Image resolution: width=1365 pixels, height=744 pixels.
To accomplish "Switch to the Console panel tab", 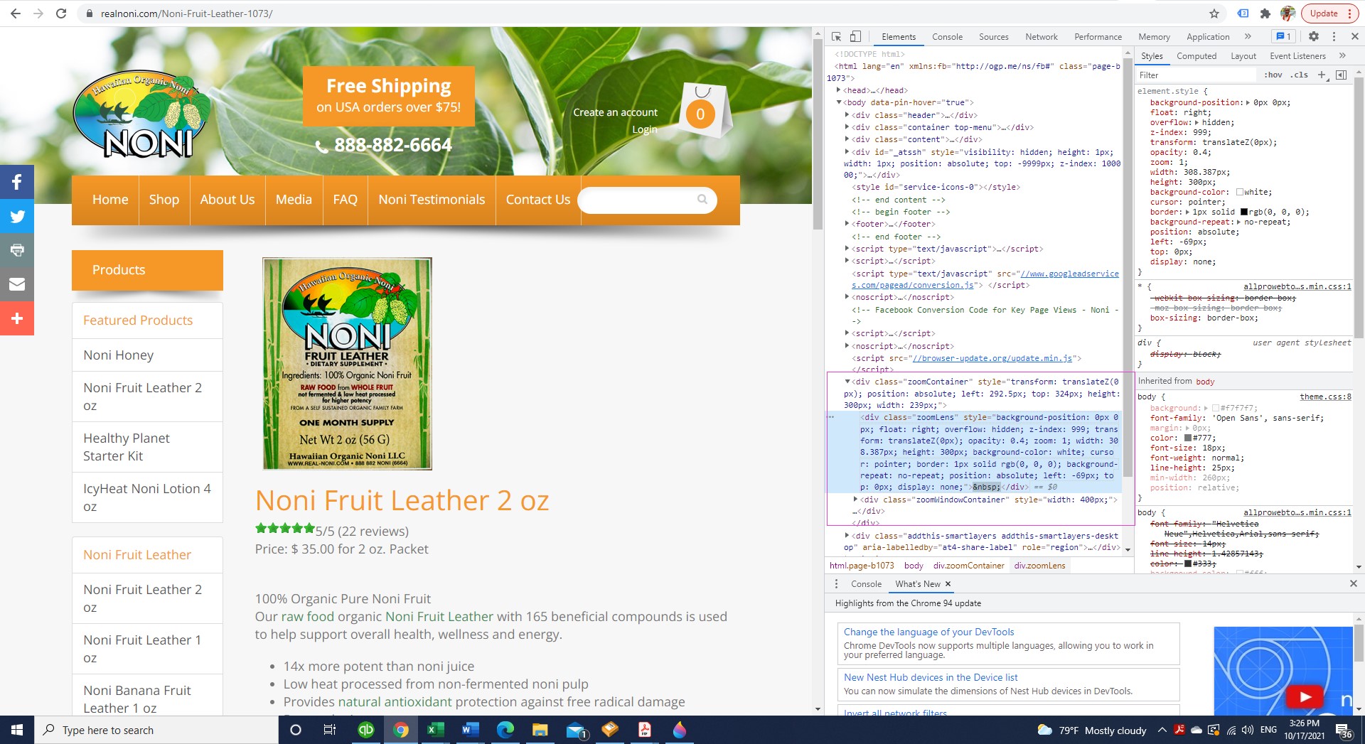I will click(947, 37).
